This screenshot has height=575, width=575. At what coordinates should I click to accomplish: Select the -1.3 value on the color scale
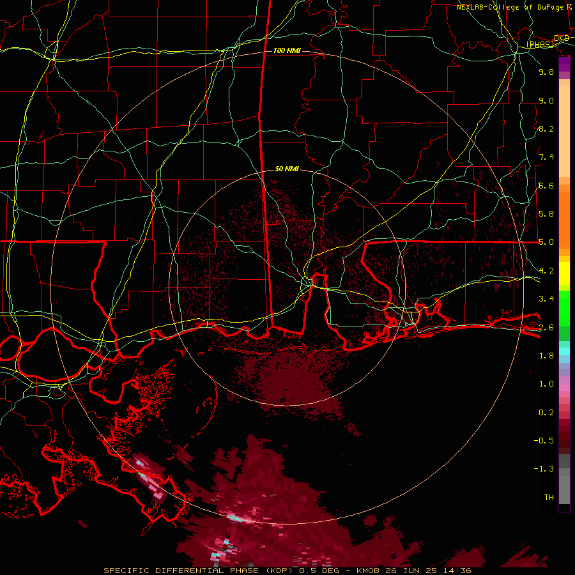point(544,469)
